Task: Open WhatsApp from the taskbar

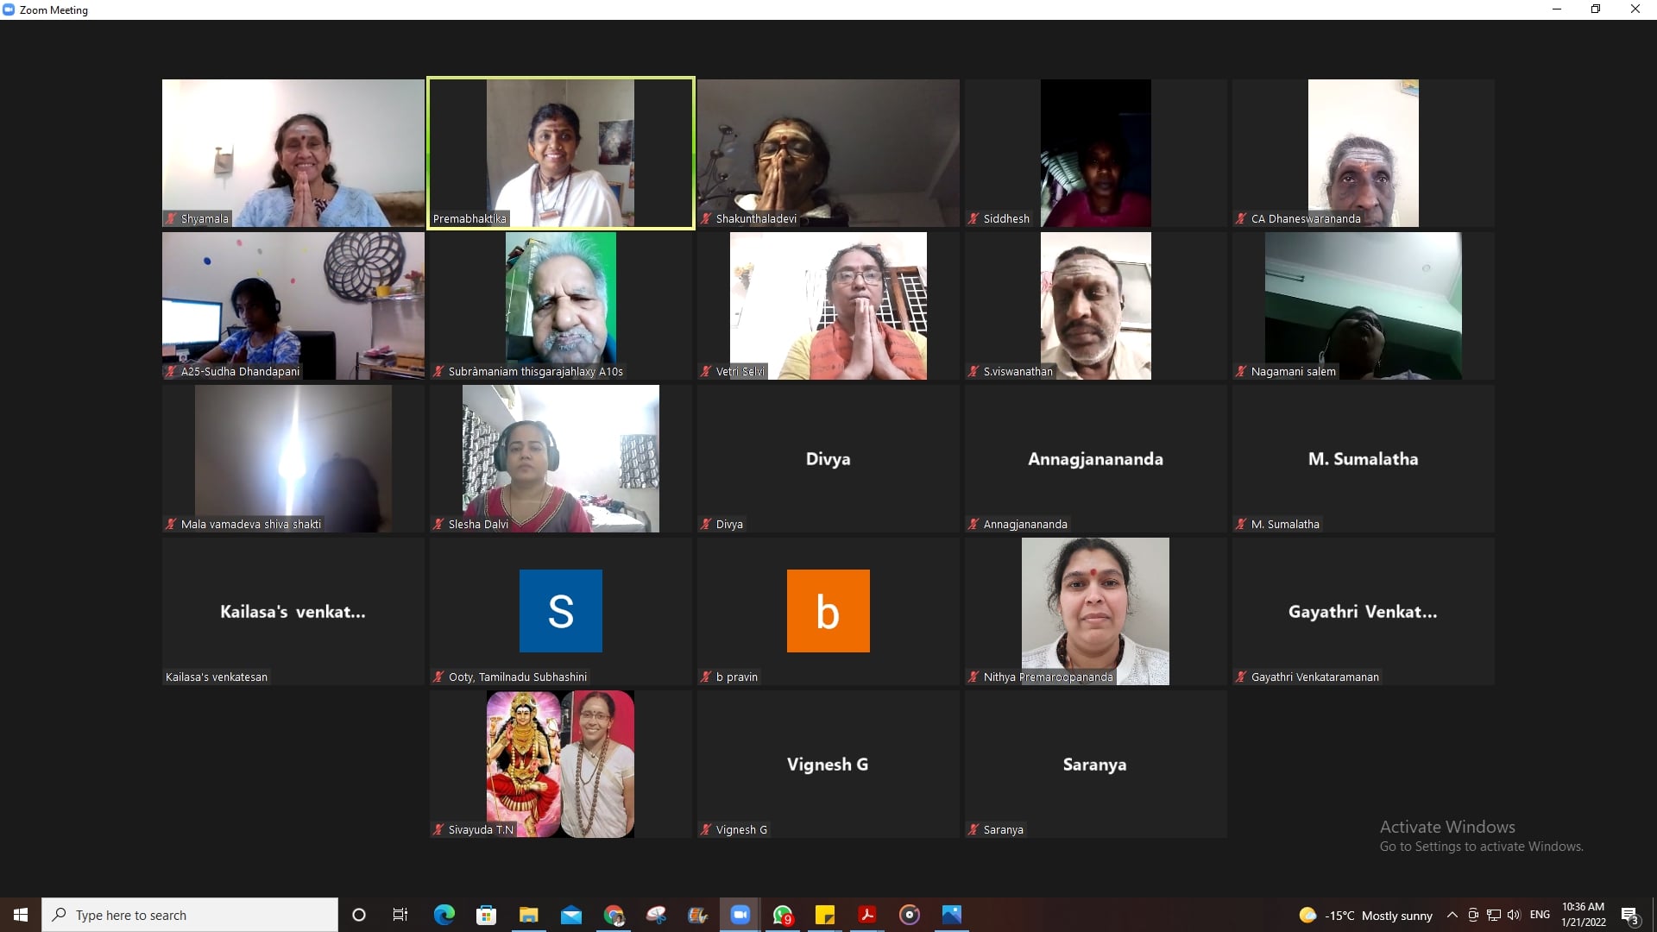Action: tap(783, 915)
